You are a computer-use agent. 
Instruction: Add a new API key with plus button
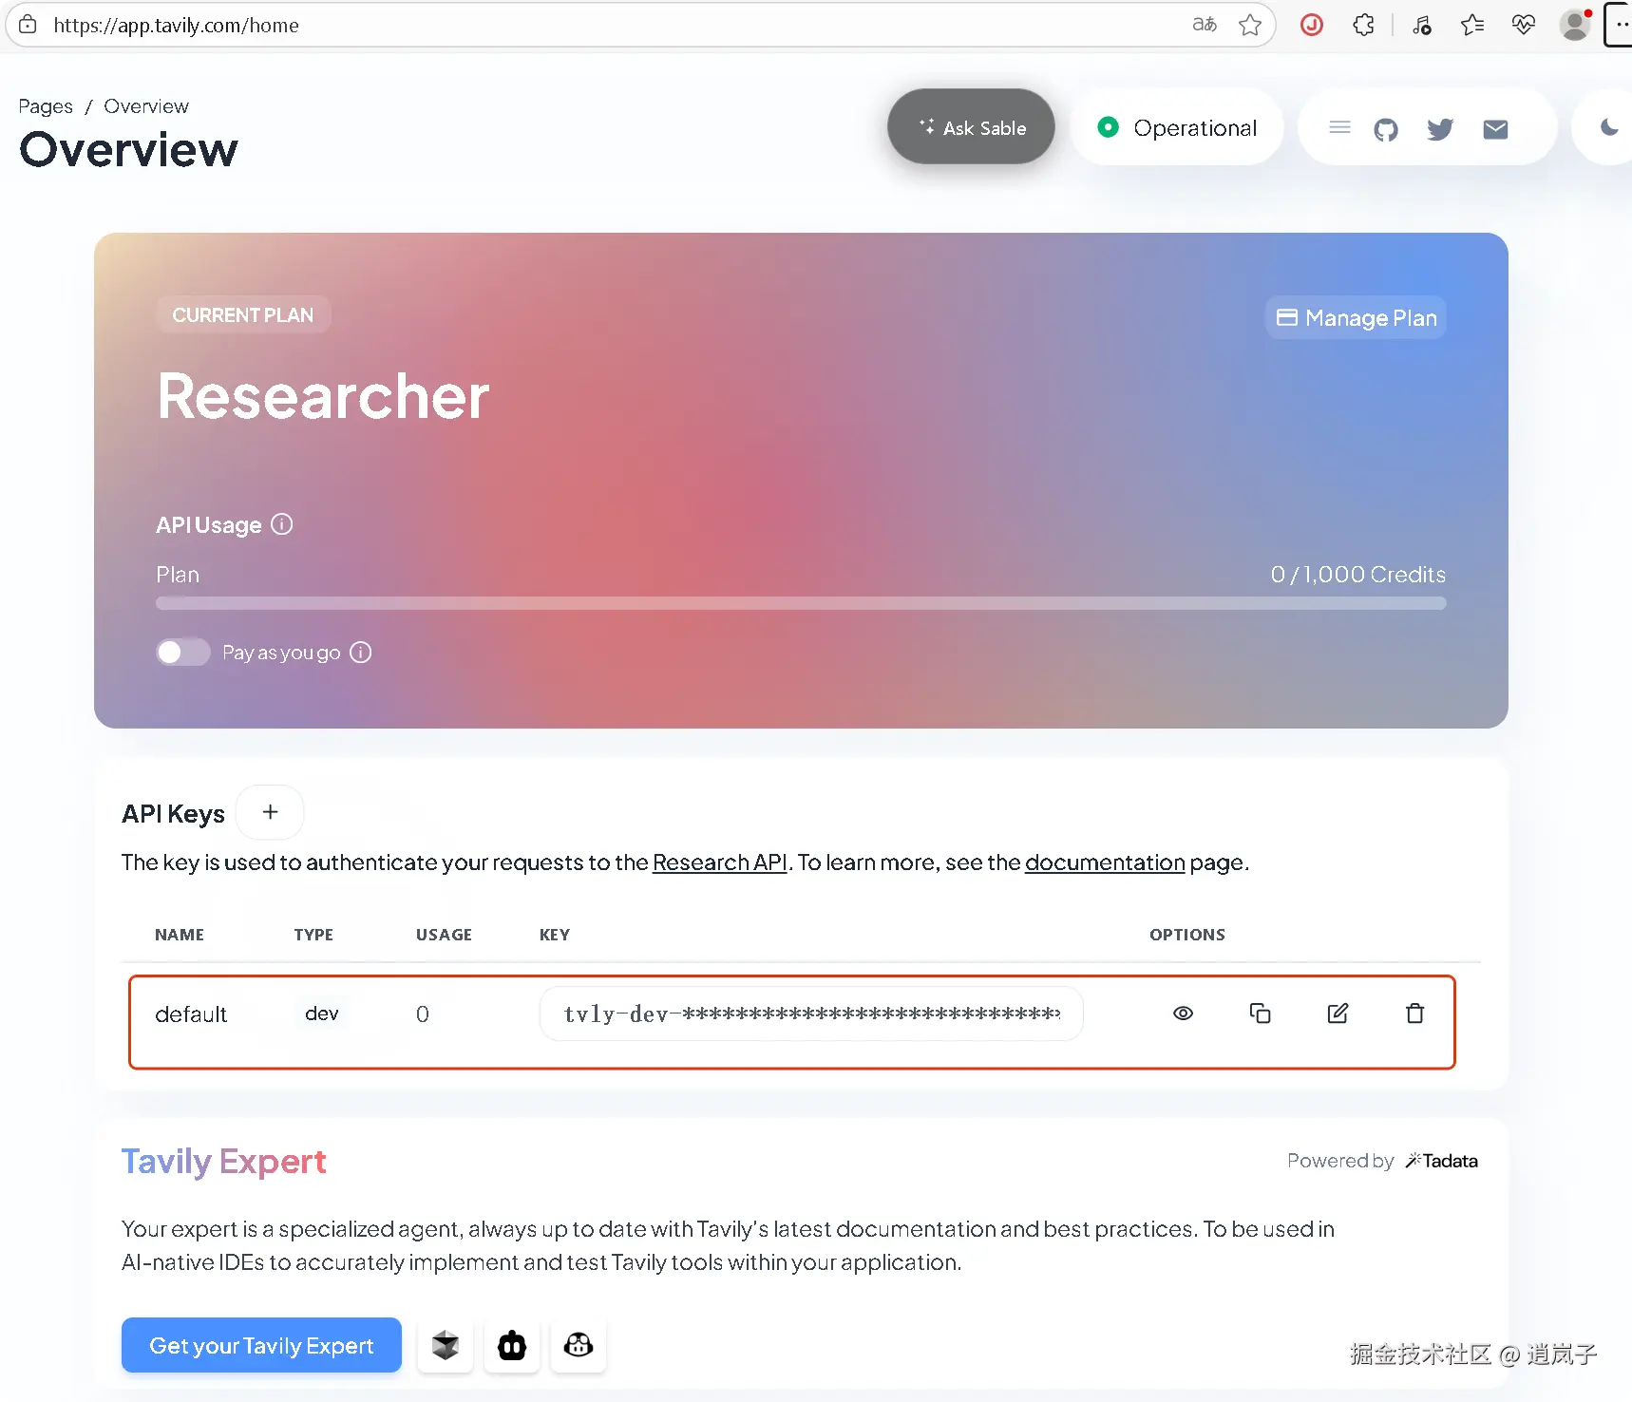[x=270, y=812]
